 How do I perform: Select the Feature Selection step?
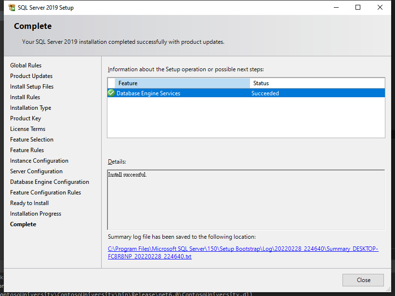tap(32, 140)
